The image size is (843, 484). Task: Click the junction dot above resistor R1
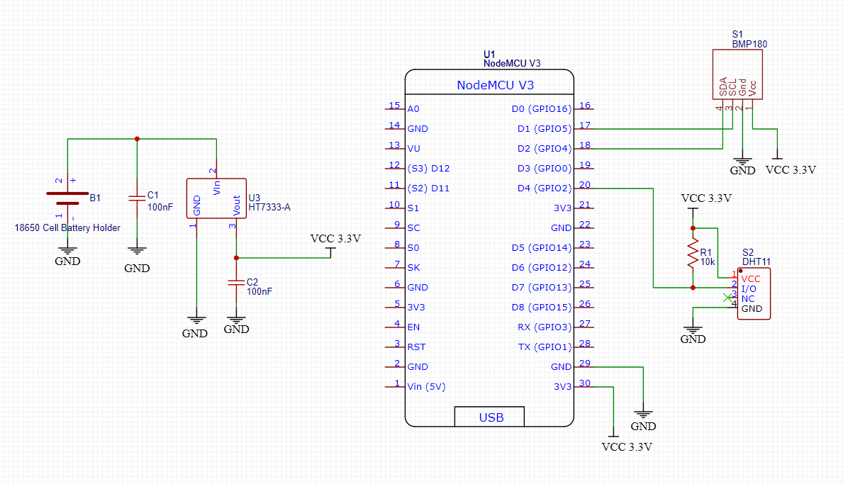tap(693, 228)
